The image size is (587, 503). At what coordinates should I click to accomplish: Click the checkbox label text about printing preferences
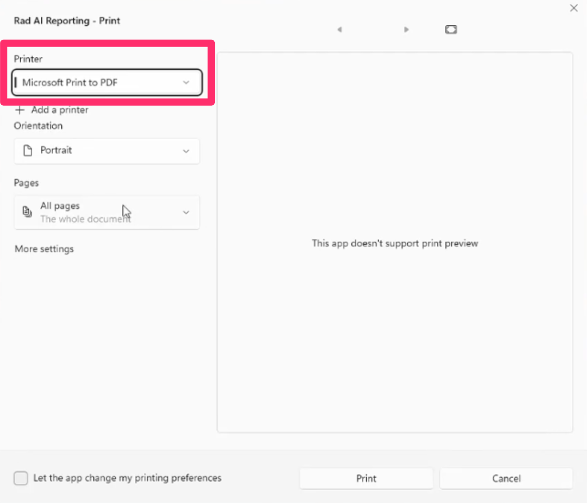pyautogui.click(x=128, y=478)
